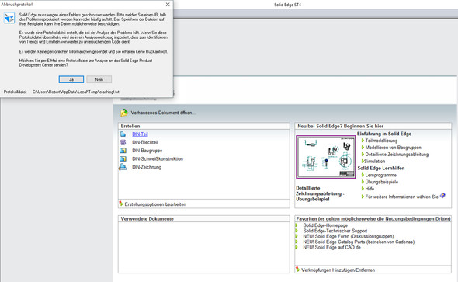The height and width of the screenshot is (282, 458).
Task: Click the arrow beside Simulation
Action: tap(363, 162)
